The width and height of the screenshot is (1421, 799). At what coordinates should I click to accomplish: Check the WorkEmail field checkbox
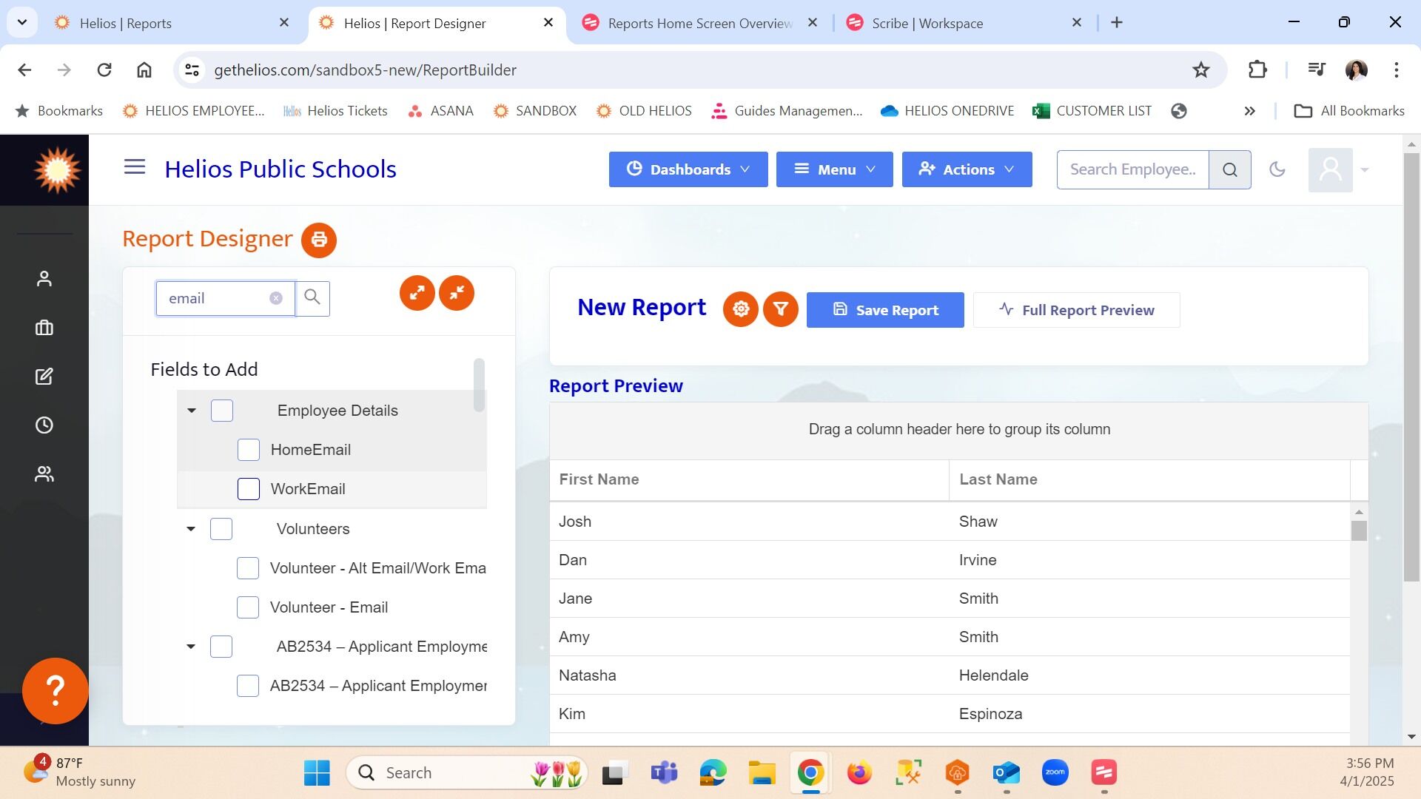249,489
